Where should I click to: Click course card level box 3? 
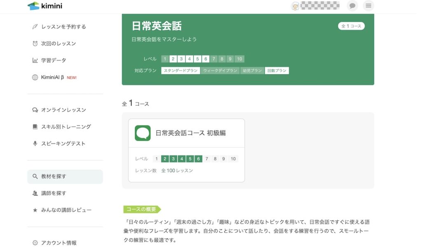click(173, 159)
